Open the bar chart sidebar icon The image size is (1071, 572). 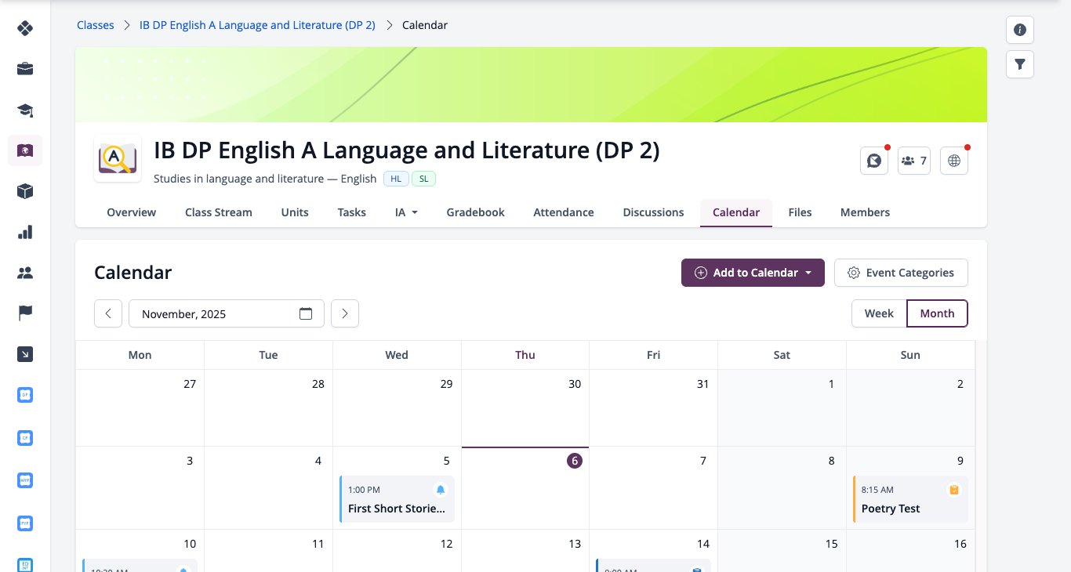coord(25,232)
